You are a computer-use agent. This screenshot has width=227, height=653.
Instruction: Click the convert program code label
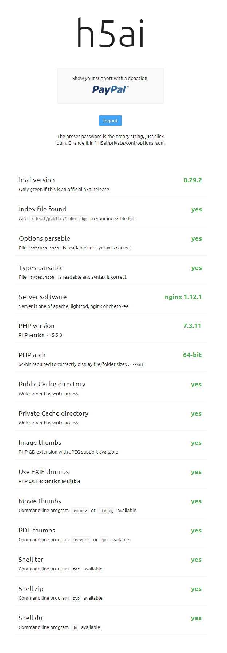[x=81, y=540]
